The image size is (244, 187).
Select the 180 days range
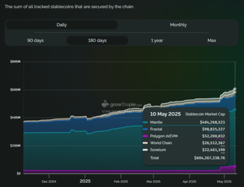(97, 41)
